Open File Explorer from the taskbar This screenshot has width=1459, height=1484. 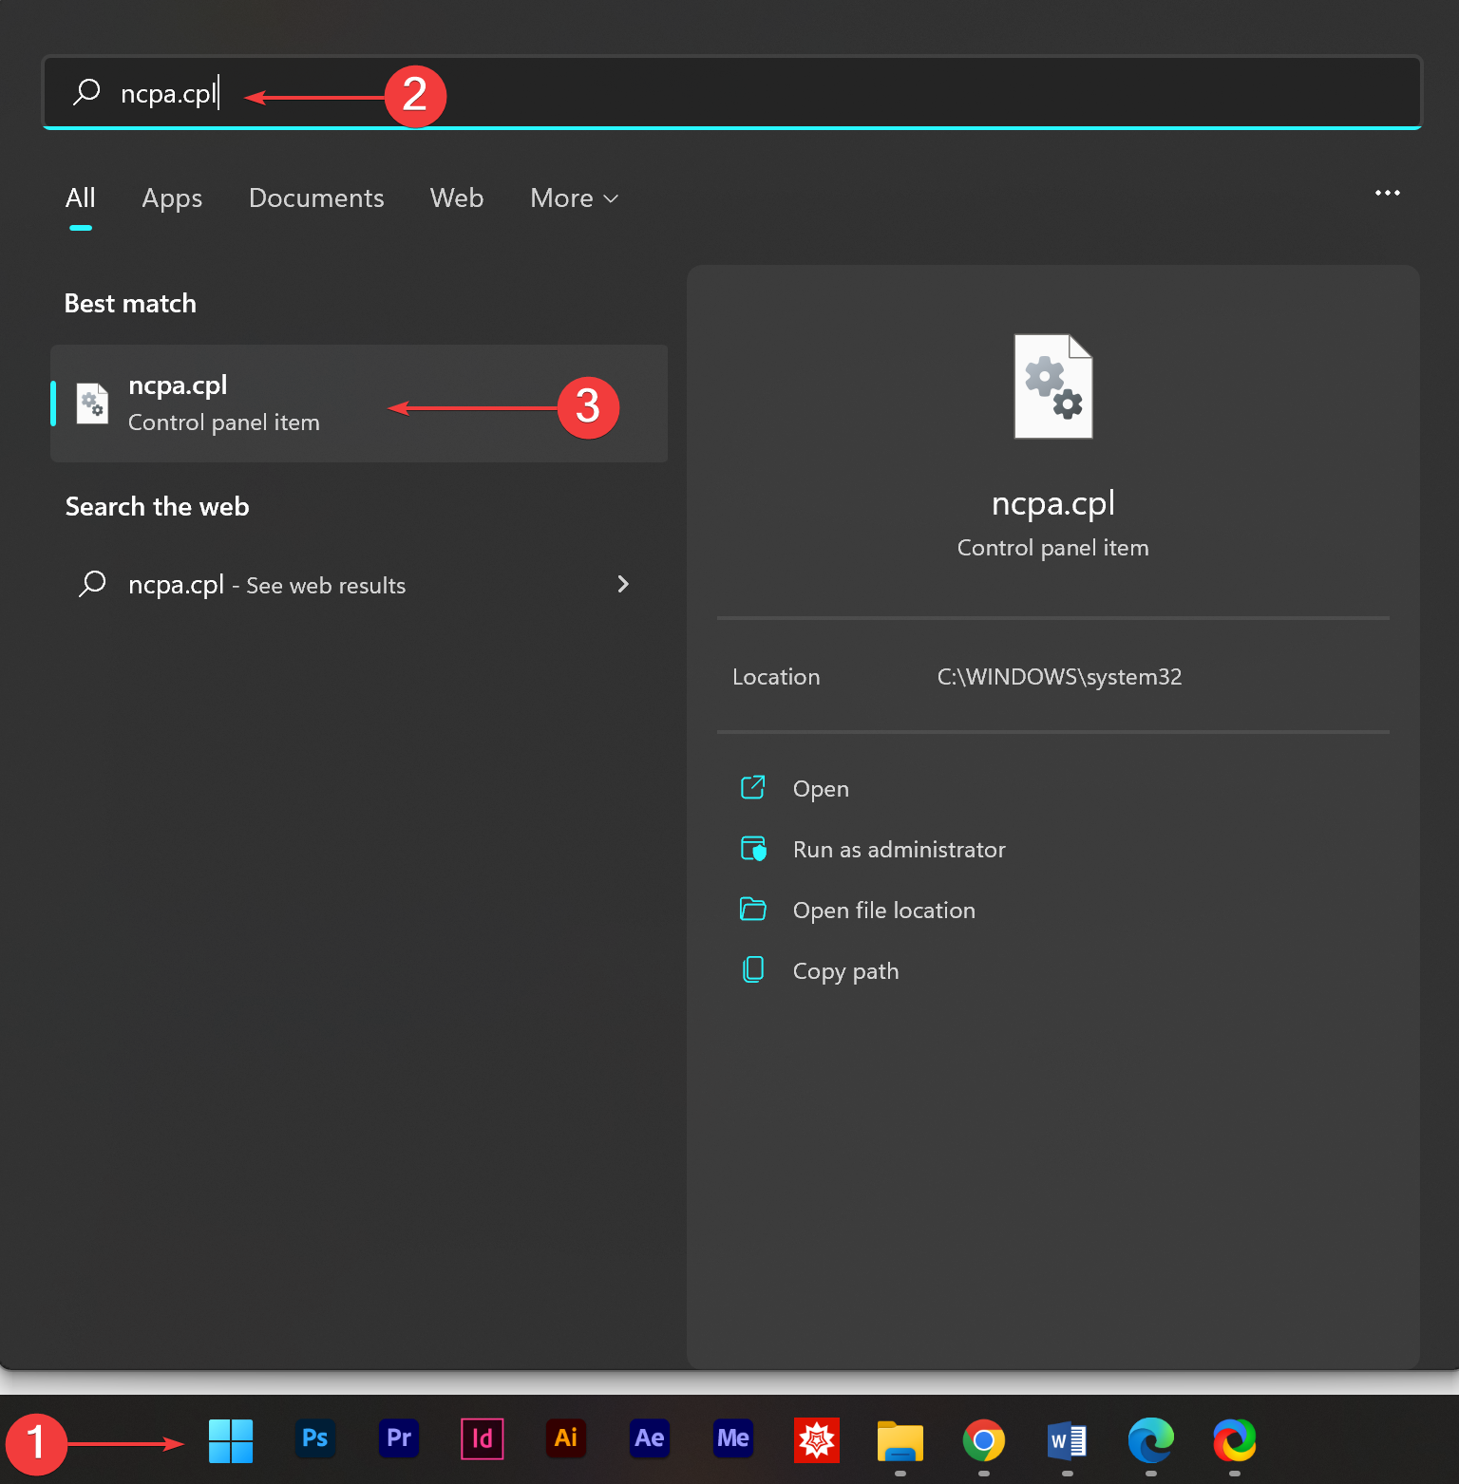900,1441
